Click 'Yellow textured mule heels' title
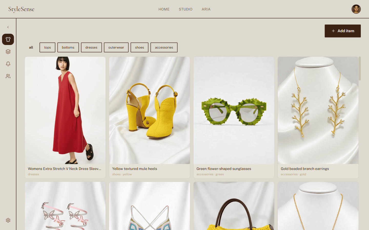This screenshot has height=230, width=369. tap(135, 169)
